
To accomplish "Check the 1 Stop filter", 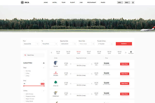I will 24,73.
